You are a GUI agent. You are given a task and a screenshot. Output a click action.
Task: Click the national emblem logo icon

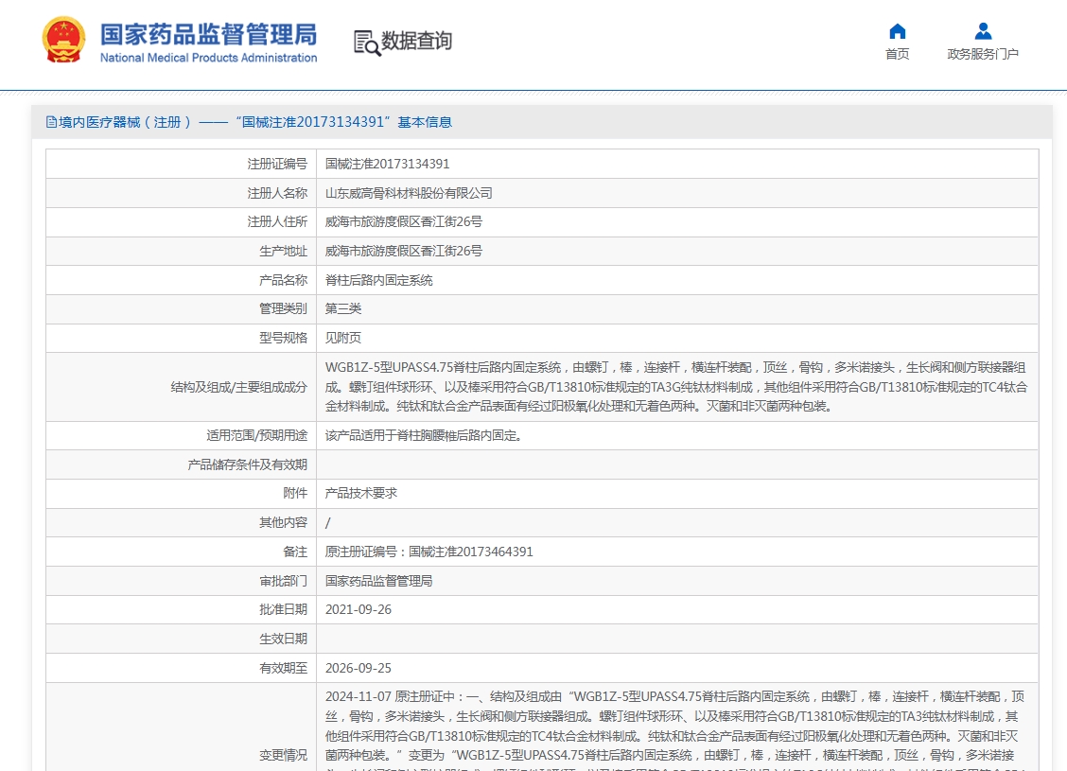coord(63,40)
